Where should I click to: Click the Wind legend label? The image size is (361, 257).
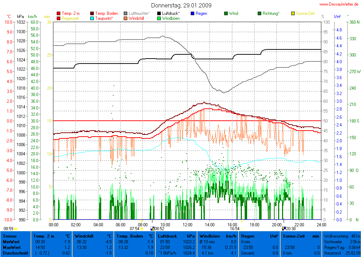coord(233,13)
